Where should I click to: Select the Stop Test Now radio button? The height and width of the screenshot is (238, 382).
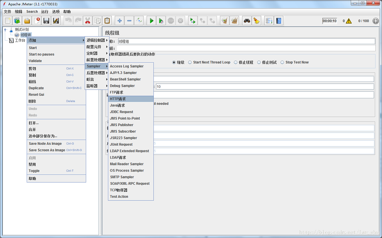point(282,62)
